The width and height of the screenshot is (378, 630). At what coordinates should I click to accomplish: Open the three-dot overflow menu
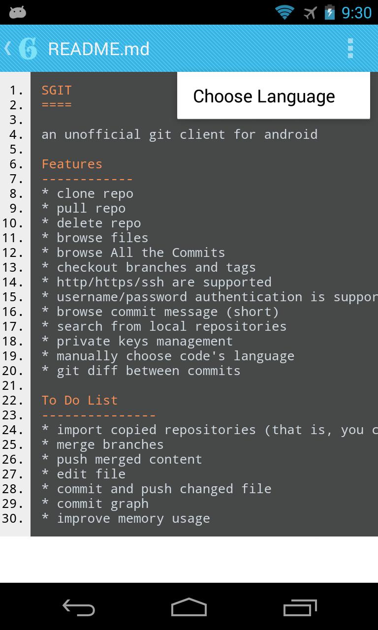[350, 48]
